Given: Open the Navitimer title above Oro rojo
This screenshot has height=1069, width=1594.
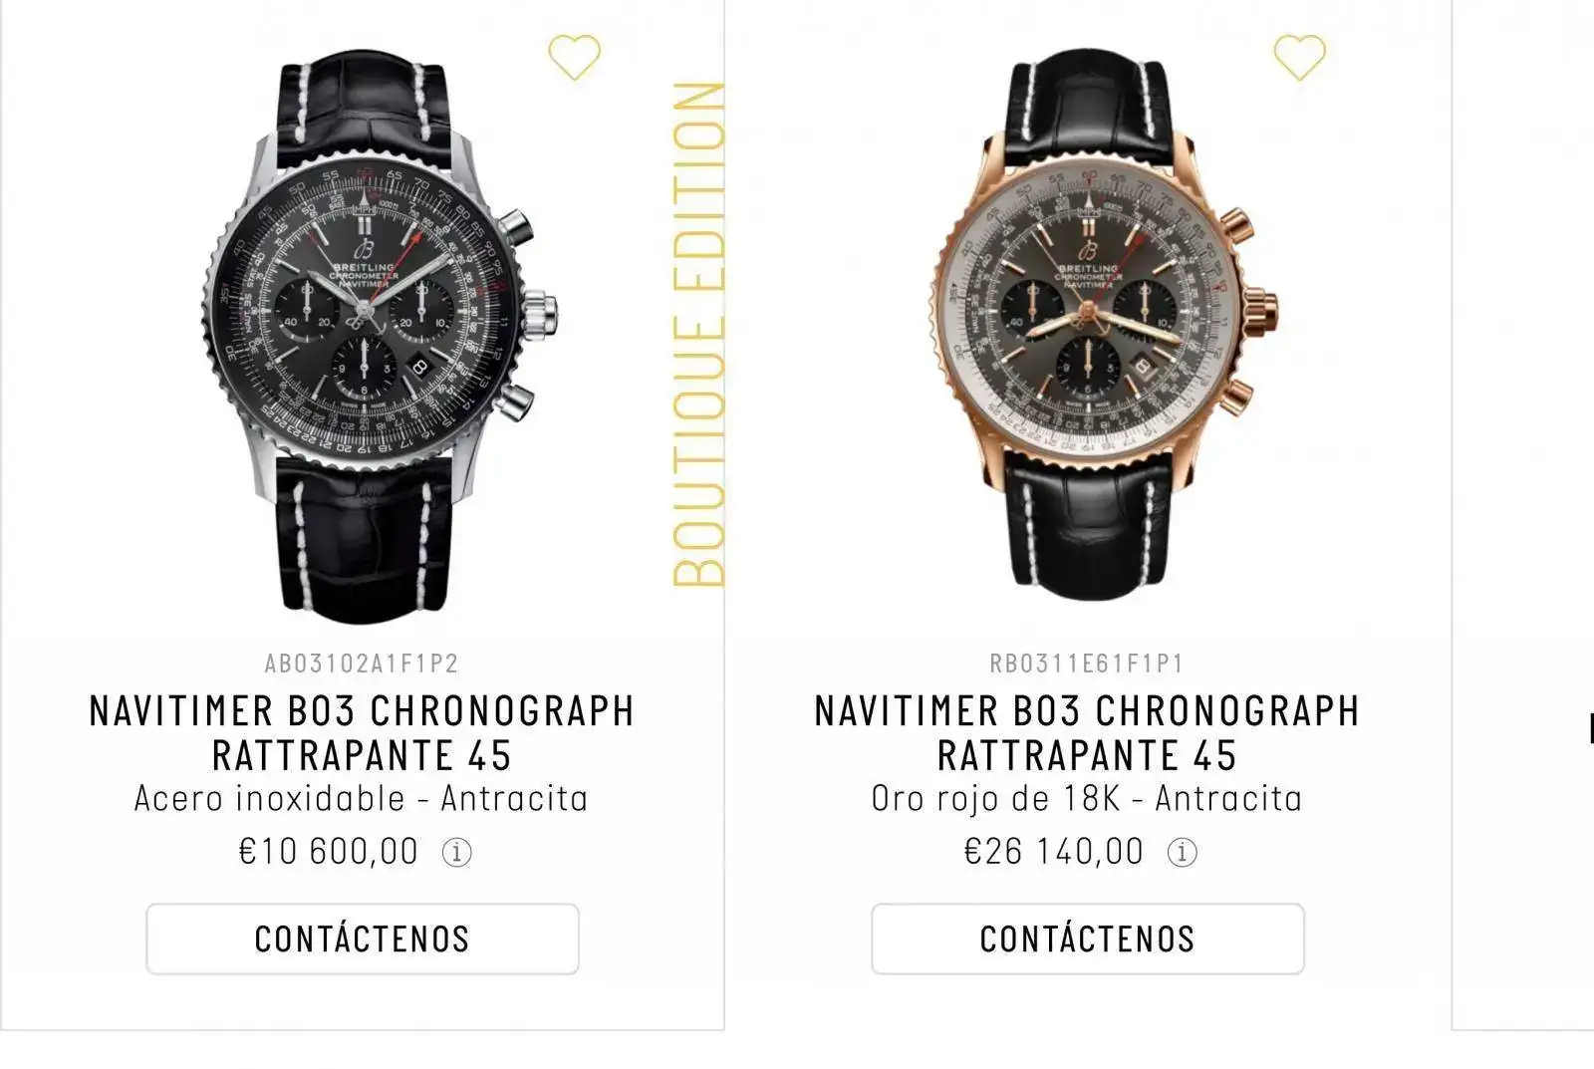Looking at the screenshot, I should tap(1087, 732).
